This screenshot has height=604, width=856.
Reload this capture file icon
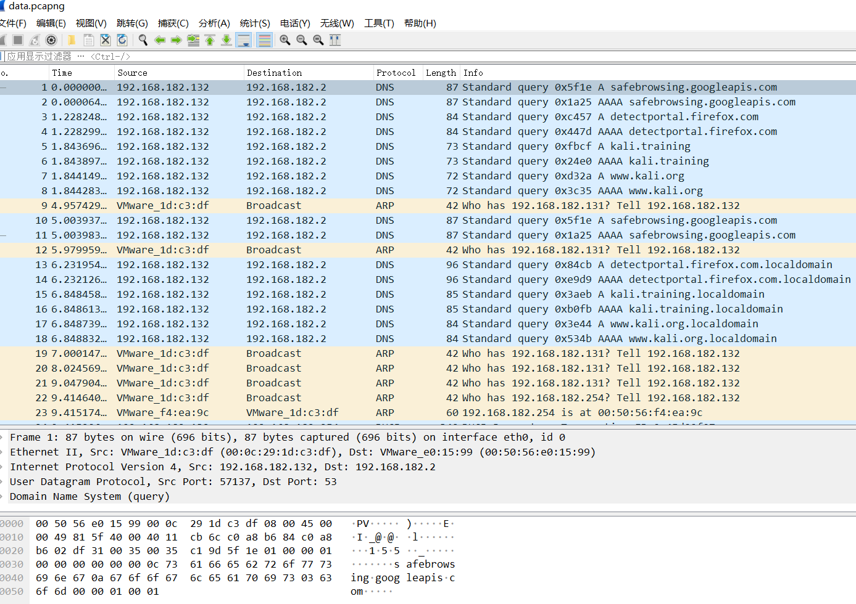[x=122, y=40]
